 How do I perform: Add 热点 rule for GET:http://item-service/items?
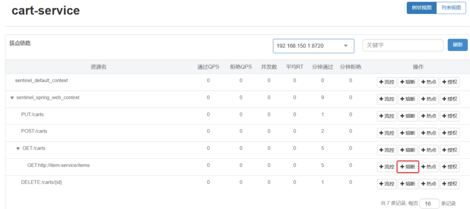coord(429,167)
